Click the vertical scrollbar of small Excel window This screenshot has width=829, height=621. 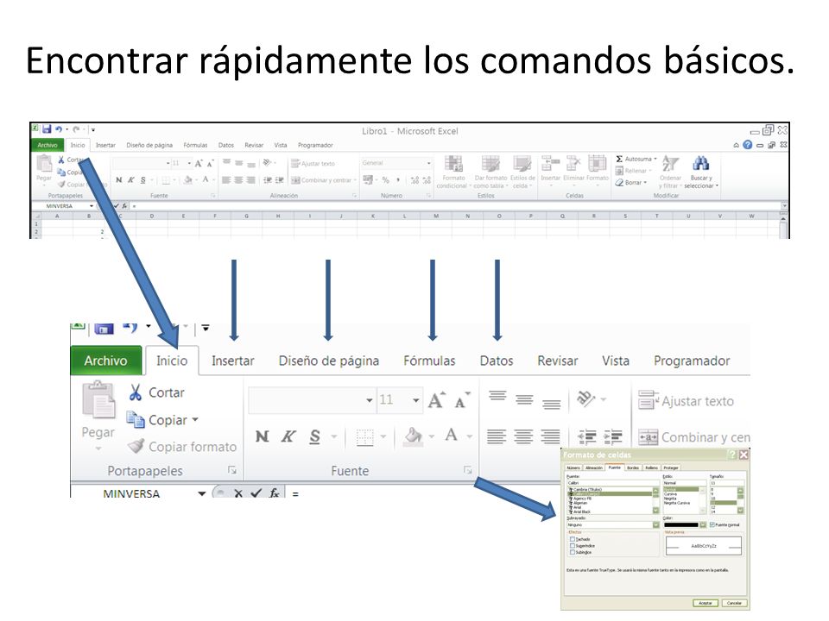[x=783, y=226]
